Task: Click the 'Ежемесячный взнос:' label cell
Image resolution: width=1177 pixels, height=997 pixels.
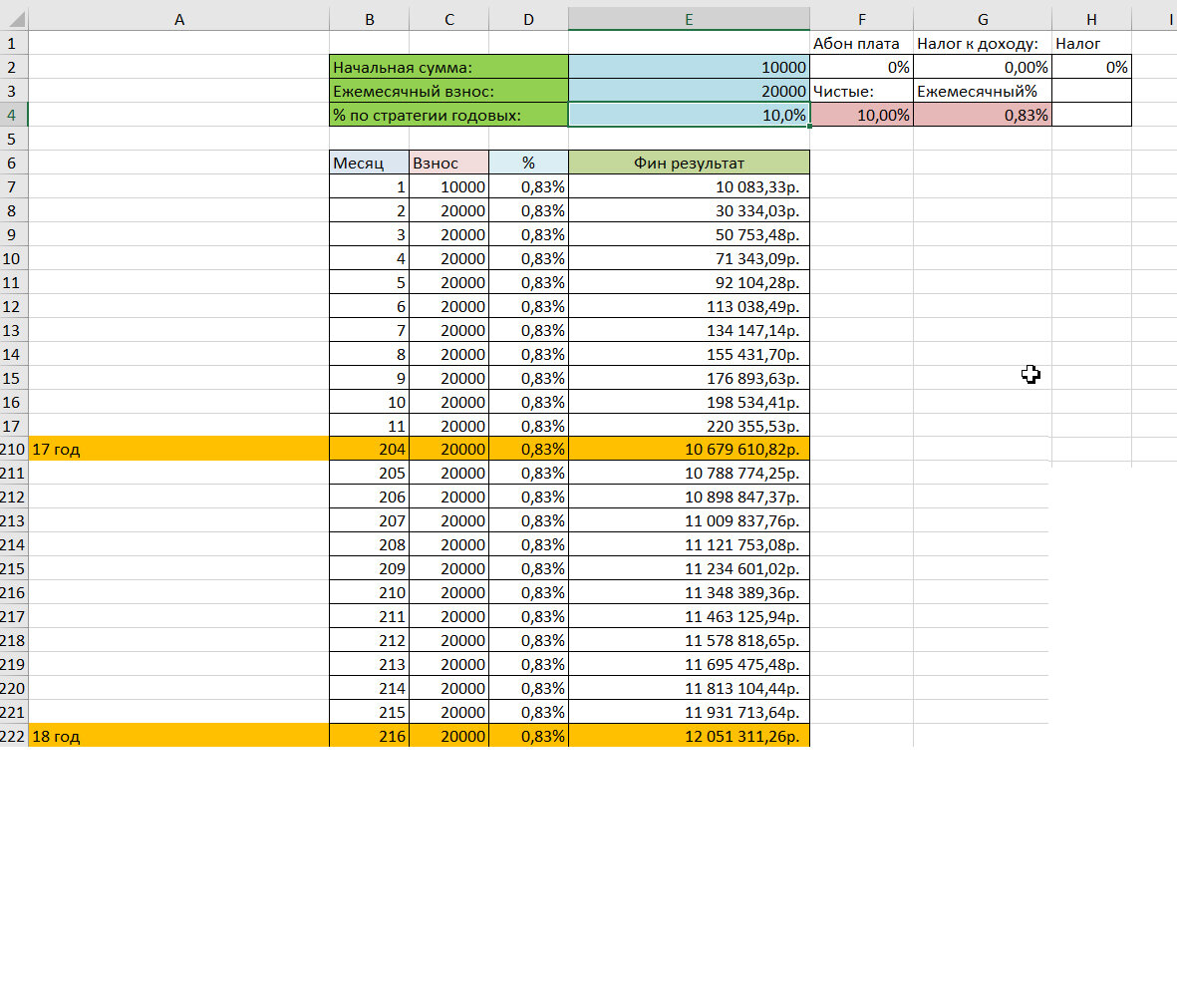Action: (x=448, y=91)
